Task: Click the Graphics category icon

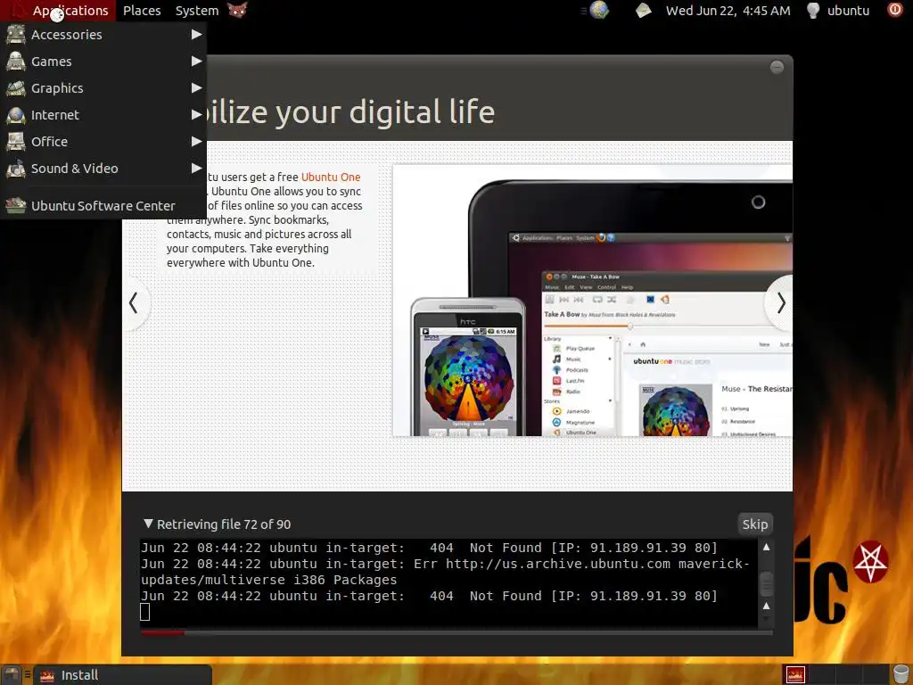Action: 16,88
